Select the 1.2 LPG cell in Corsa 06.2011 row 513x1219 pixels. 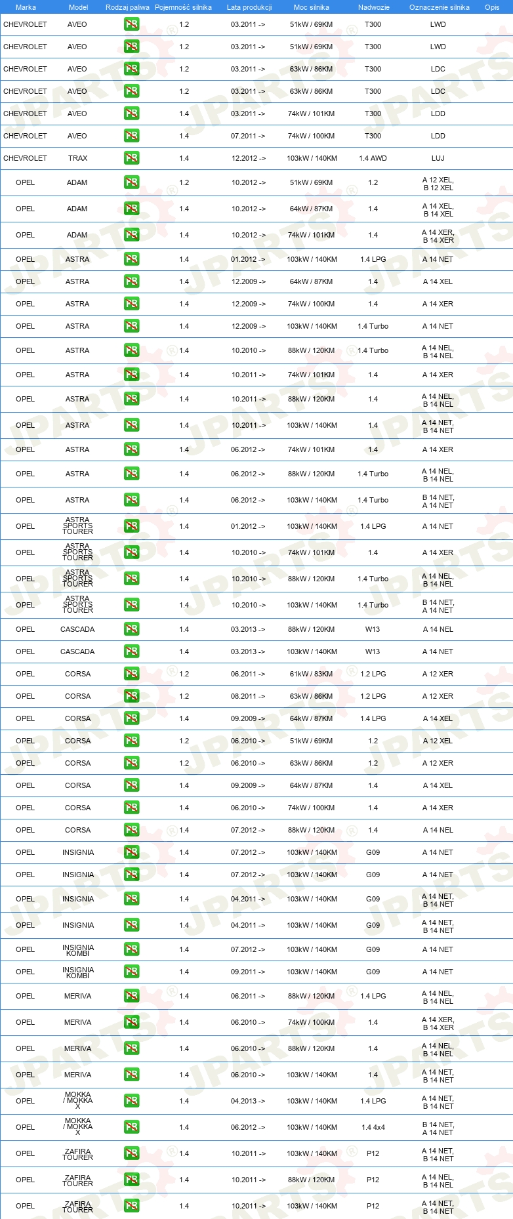[x=373, y=674]
